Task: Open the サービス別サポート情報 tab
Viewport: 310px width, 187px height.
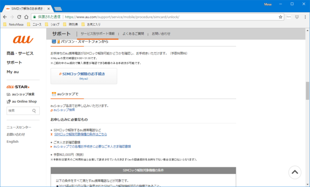Action: tap(98, 33)
